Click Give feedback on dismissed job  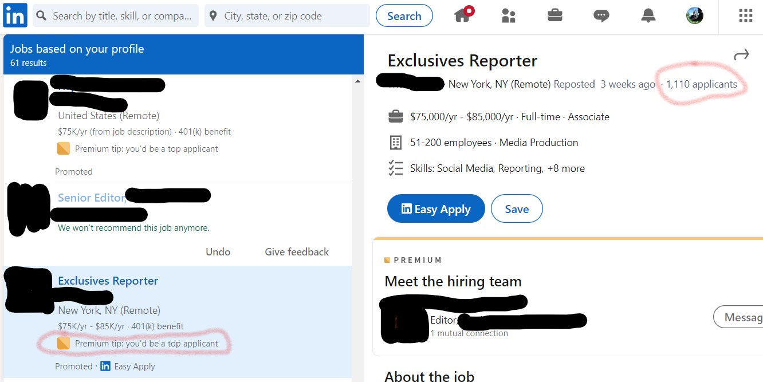[x=297, y=252]
